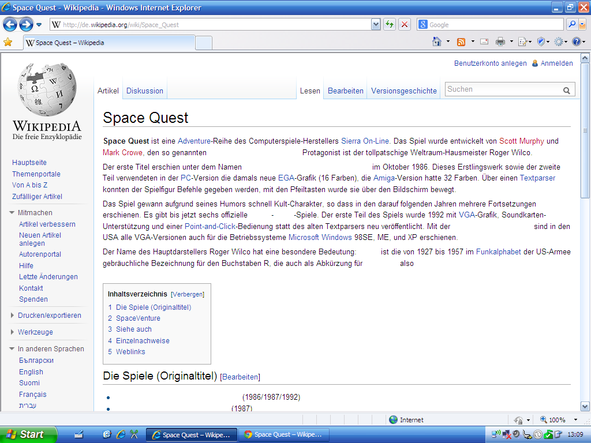
Task: Open the Home button dropdown arrow
Action: [448, 42]
